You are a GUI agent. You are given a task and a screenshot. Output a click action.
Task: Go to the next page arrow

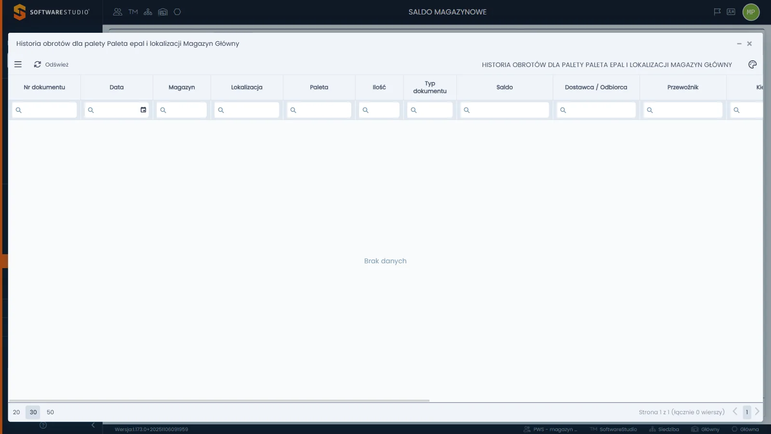pyautogui.click(x=757, y=412)
